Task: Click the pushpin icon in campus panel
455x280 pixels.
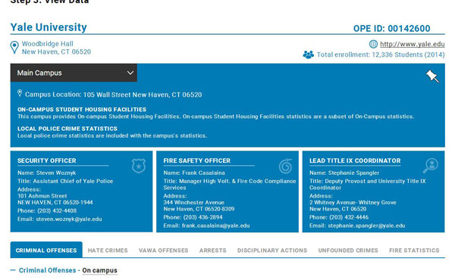Action: [432, 76]
